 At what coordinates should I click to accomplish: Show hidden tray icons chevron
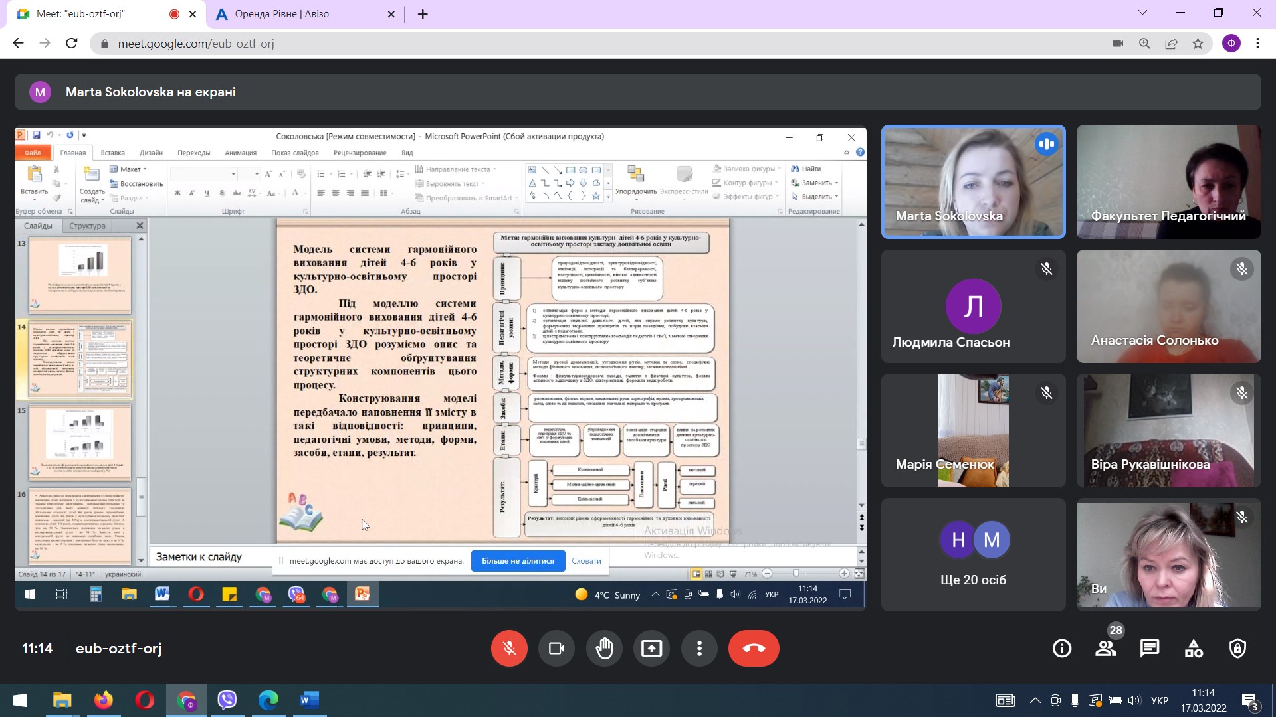pos(1035,700)
